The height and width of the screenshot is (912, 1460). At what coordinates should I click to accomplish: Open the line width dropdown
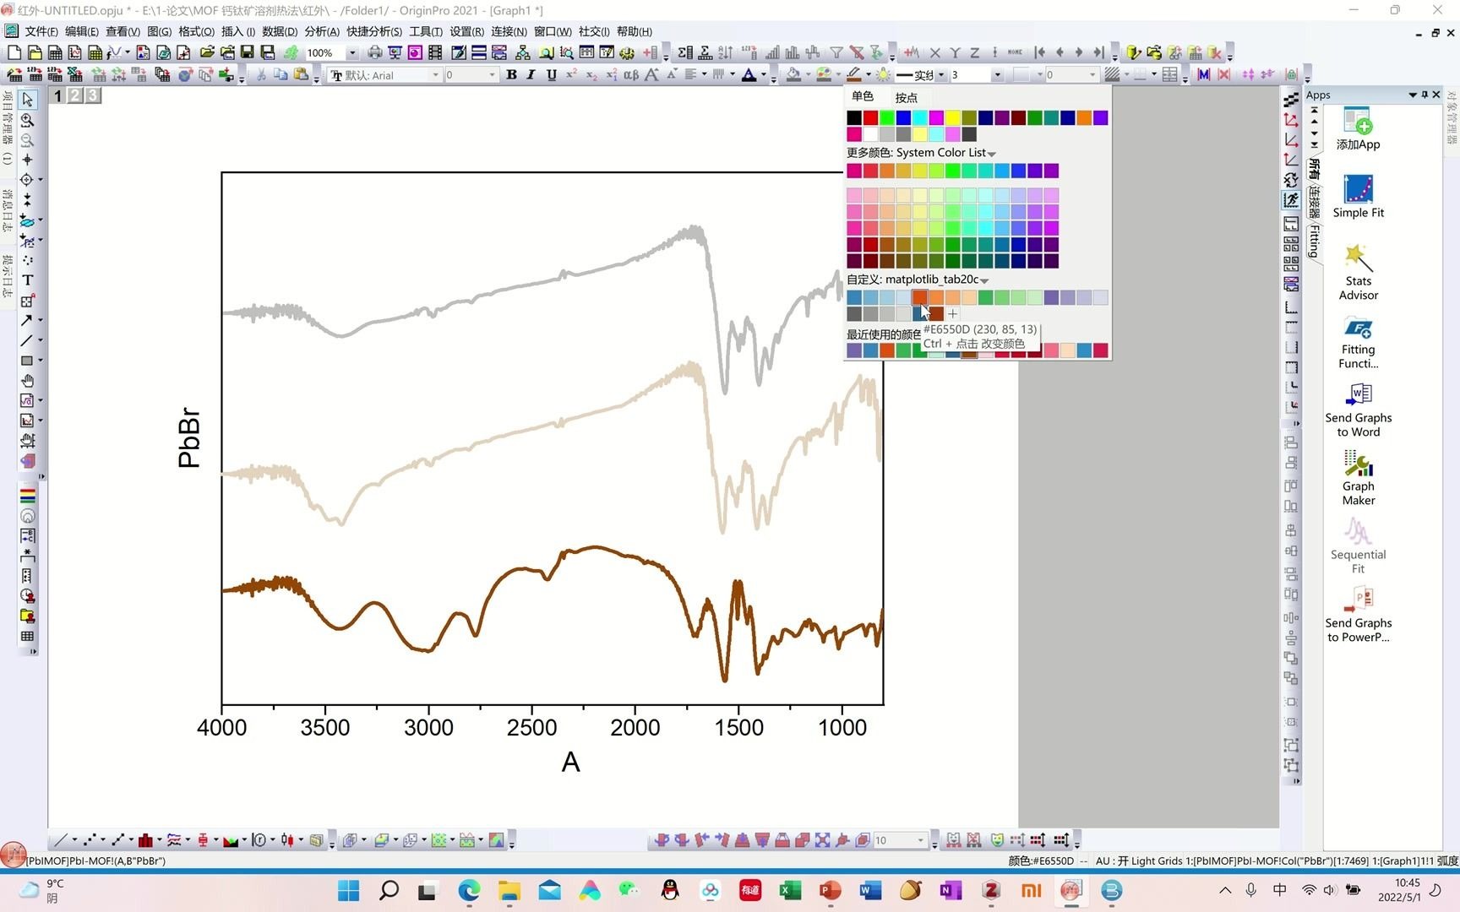coord(997,75)
